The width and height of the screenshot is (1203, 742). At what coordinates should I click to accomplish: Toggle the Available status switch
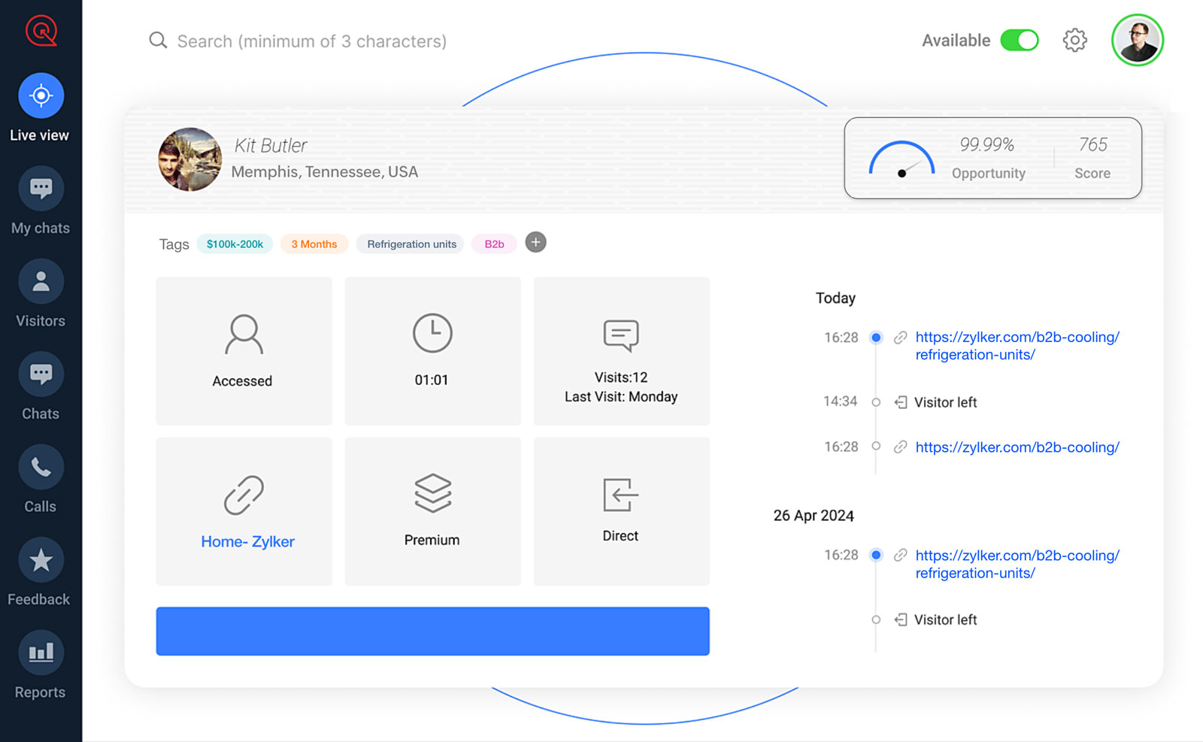(1020, 40)
